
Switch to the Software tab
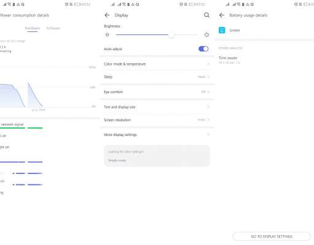53,28
